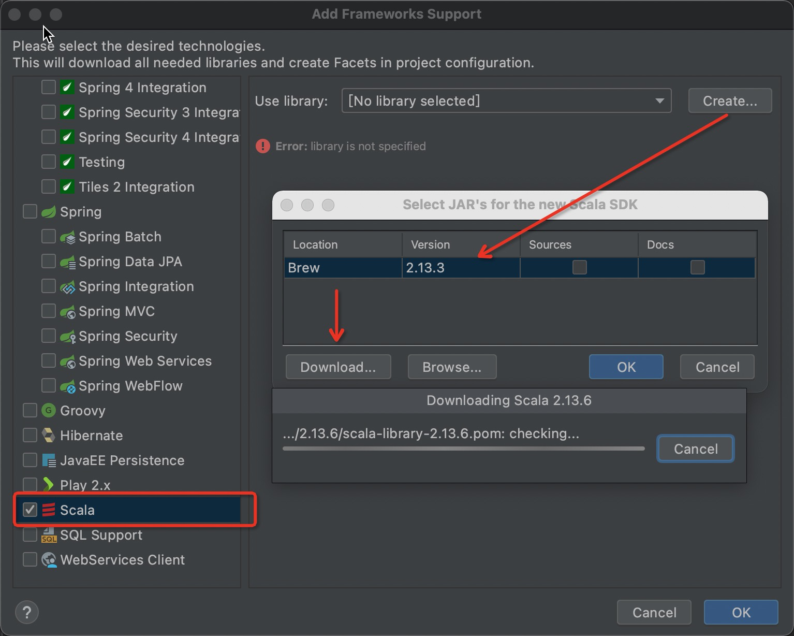This screenshot has width=794, height=636.
Task: Click the SQL Support icon
Action: pyautogui.click(x=48, y=535)
